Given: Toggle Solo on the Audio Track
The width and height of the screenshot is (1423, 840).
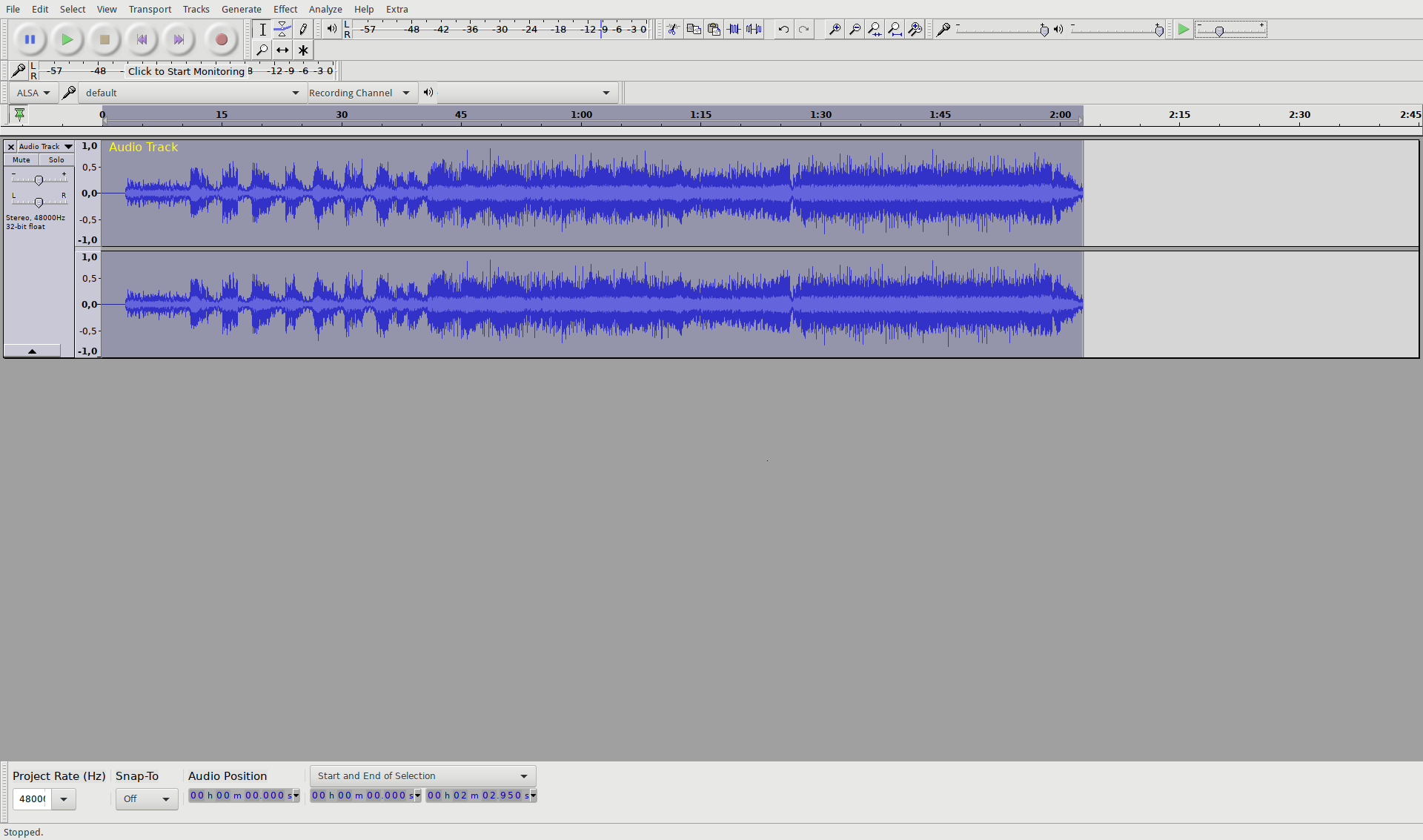Looking at the screenshot, I should (x=56, y=160).
